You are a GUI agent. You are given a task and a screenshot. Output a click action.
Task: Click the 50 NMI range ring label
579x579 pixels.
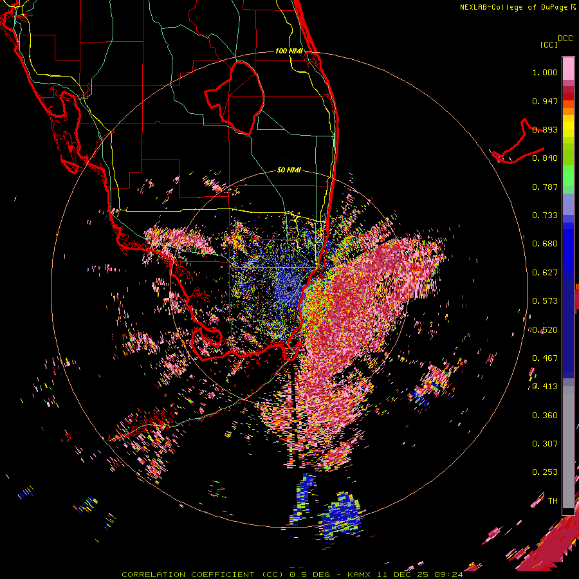click(289, 170)
